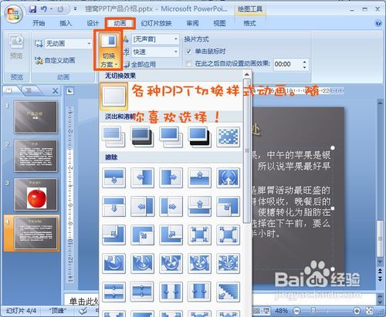Switch to the 动画 tab
386x317 pixels.
click(120, 23)
